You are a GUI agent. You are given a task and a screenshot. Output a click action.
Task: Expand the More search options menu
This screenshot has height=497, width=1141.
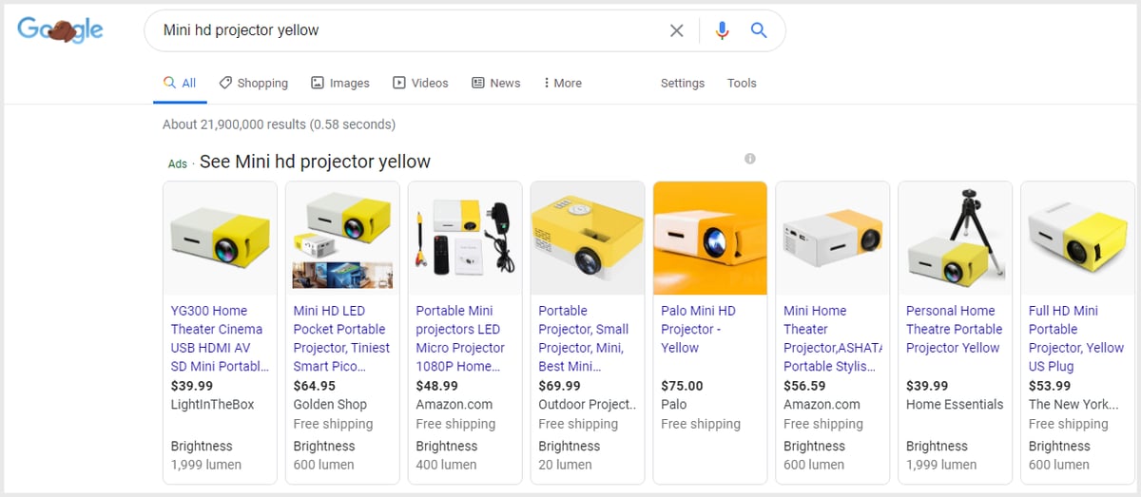pos(562,84)
